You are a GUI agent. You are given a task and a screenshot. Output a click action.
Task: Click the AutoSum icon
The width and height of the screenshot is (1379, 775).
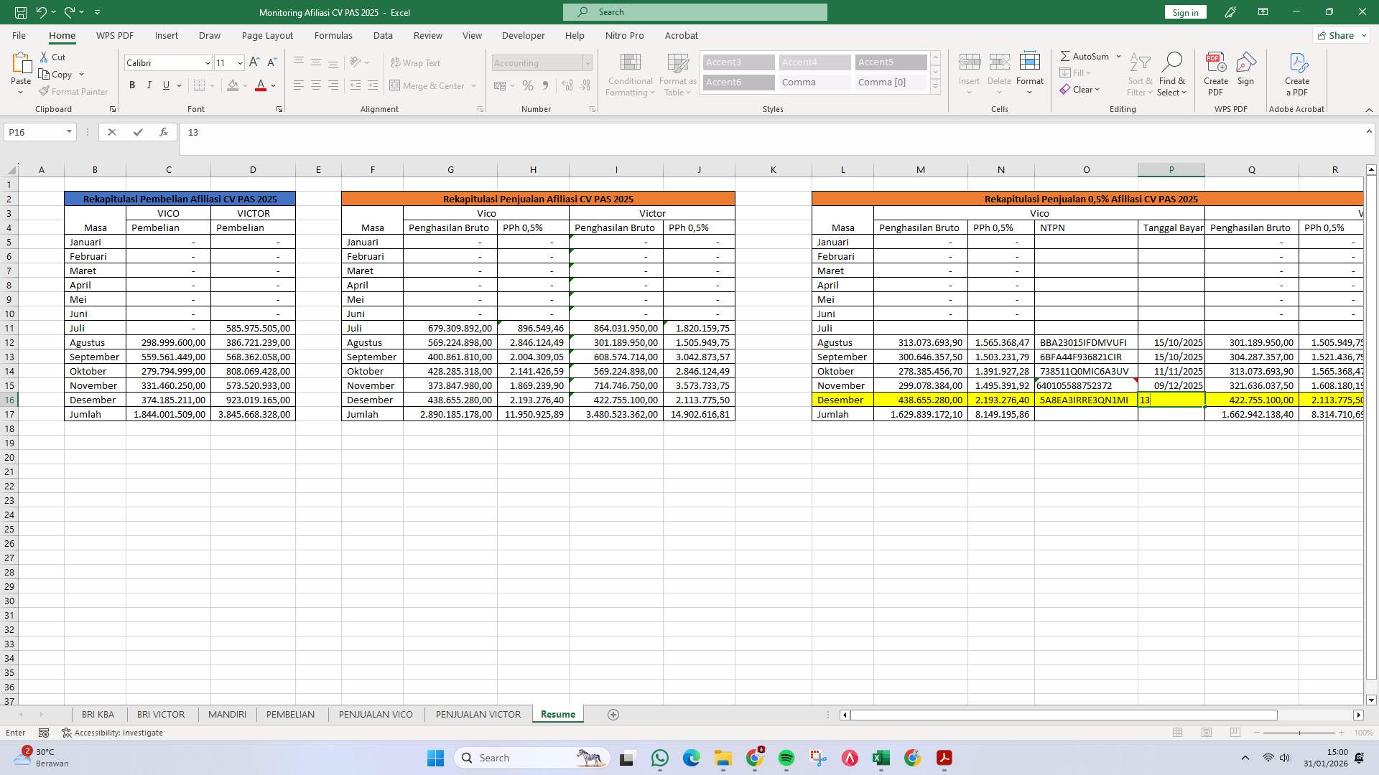(1066, 55)
